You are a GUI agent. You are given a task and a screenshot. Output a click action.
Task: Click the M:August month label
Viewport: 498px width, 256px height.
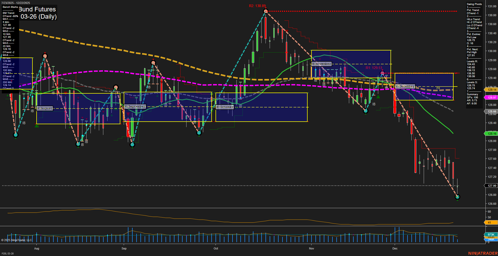pyautogui.click(x=44, y=108)
